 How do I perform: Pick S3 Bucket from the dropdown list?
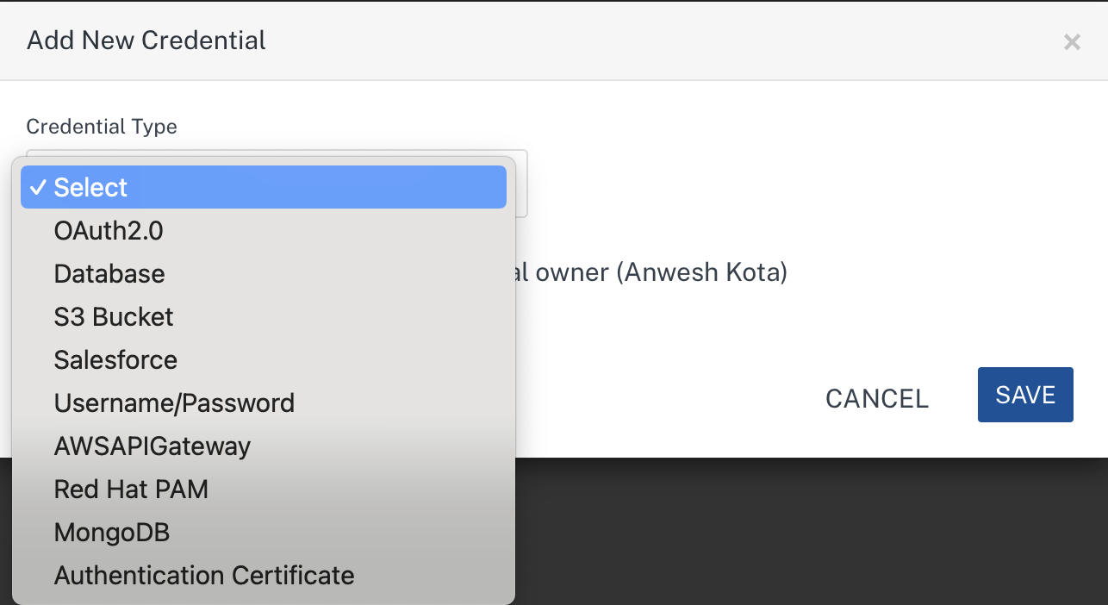114,317
